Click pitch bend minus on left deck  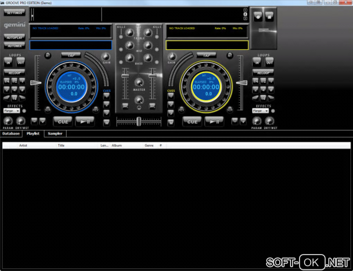click(x=34, y=121)
